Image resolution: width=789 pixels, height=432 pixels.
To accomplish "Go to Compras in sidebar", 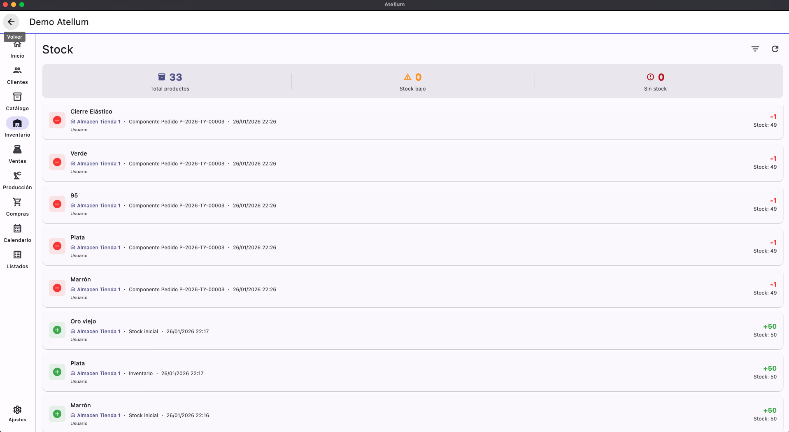I will pyautogui.click(x=17, y=207).
